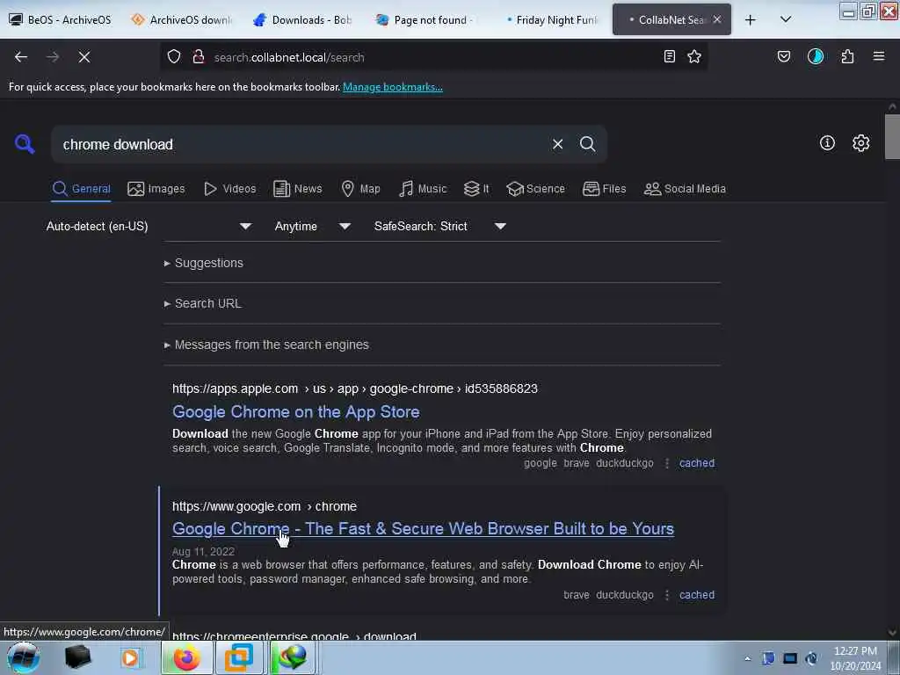Stop loading the current page
The image size is (900, 675).
click(x=84, y=57)
